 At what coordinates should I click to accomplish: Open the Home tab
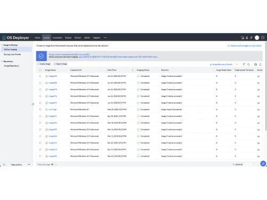(x=37, y=38)
